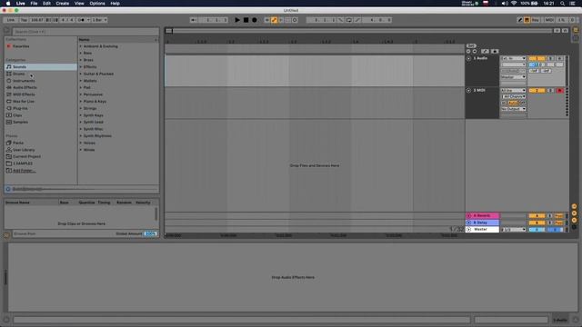
Task: Expand the Ambient & Evolving folder
Action: pos(81,46)
